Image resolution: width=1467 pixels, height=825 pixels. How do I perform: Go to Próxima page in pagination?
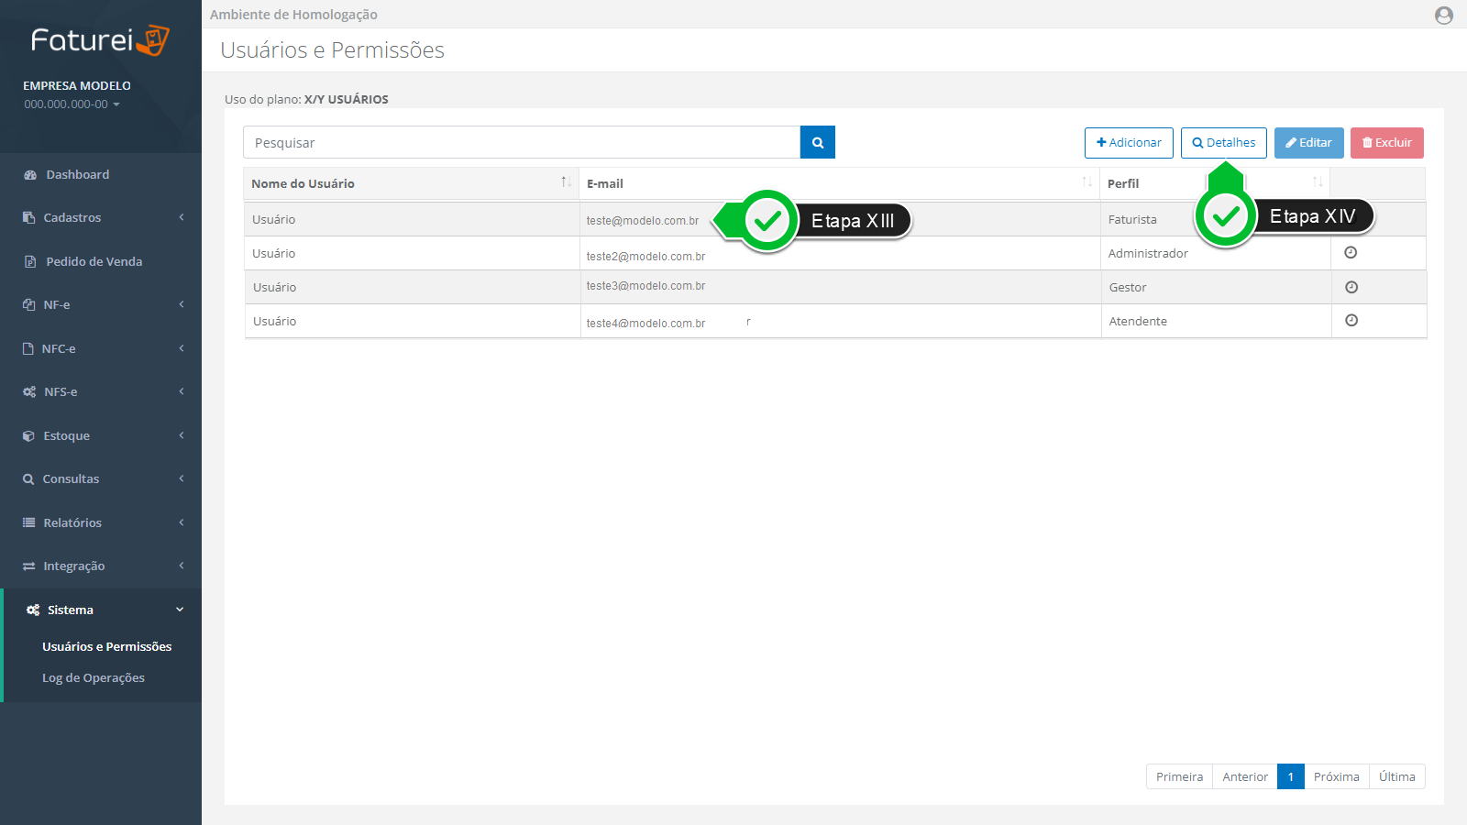(1336, 776)
